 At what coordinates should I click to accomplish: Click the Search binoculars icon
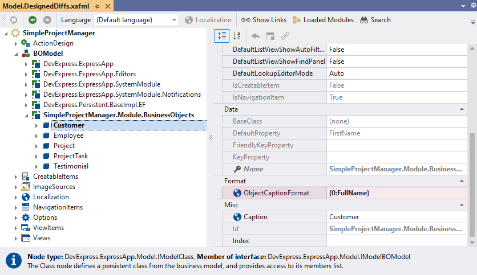coord(364,20)
